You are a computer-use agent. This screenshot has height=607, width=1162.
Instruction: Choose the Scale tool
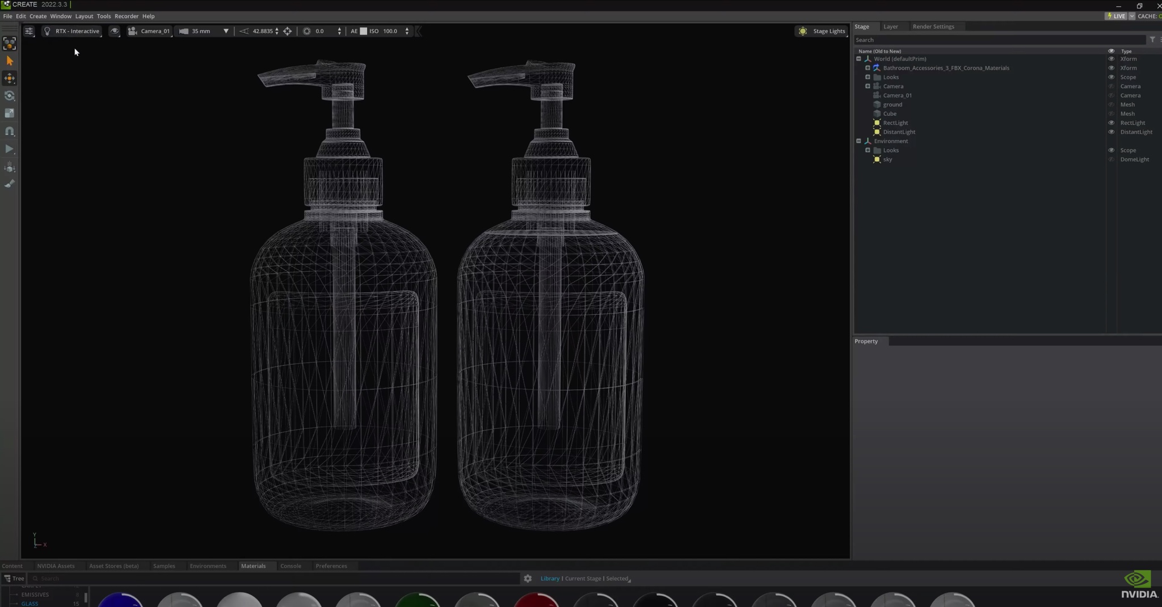point(10,113)
